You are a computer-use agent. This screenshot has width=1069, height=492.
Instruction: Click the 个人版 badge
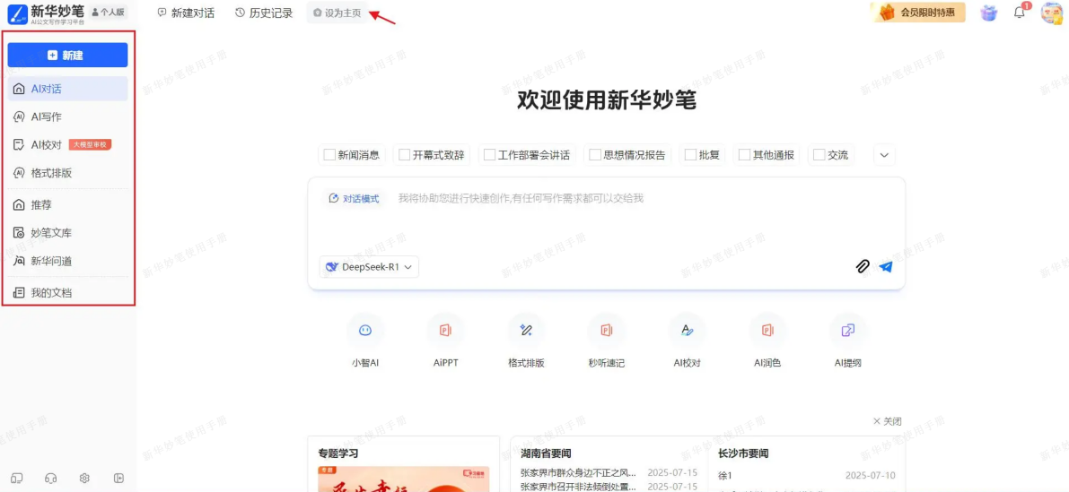pyautogui.click(x=109, y=13)
